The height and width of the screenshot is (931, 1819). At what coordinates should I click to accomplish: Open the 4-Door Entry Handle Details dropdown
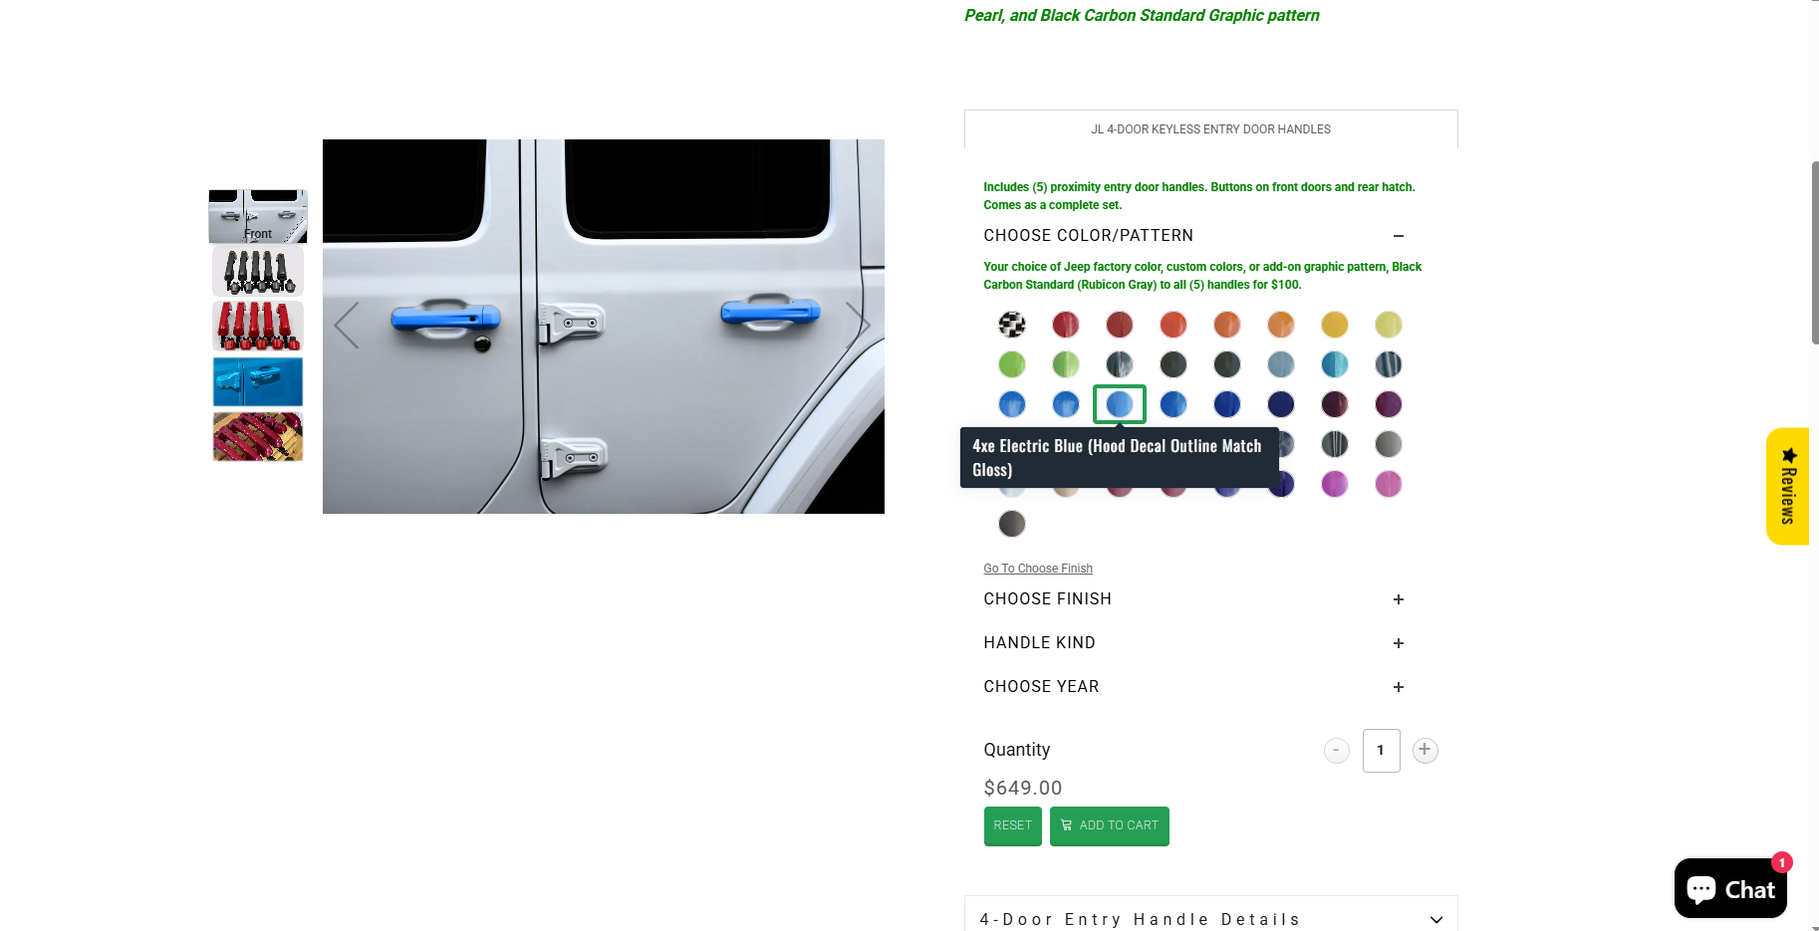point(1211,918)
